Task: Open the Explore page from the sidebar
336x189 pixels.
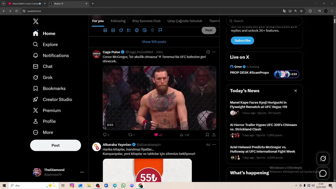Action: (x=45, y=45)
